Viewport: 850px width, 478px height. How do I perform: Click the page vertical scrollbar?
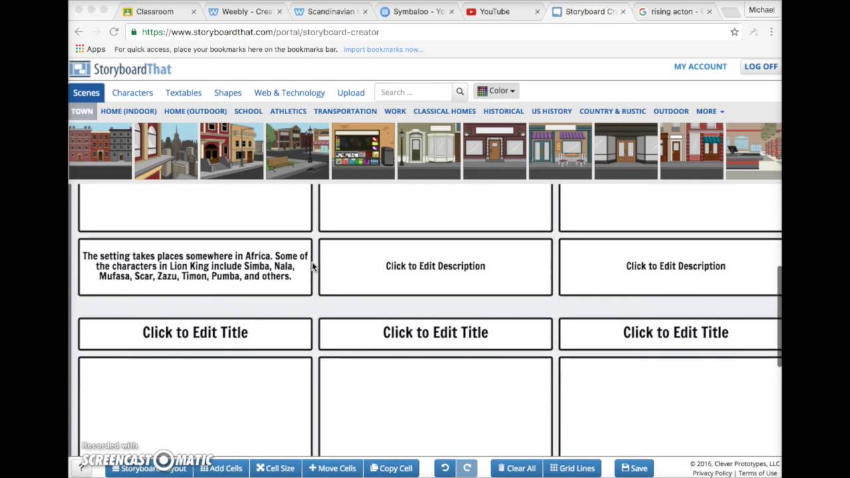tap(780, 315)
